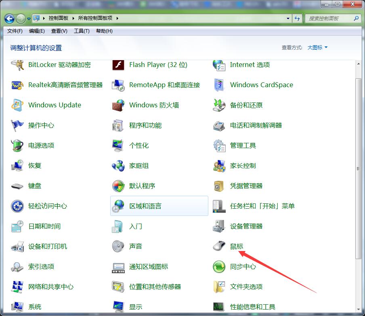Click the 控制面板 breadcrumb segment
This screenshot has width=365, height=316.
59,18
